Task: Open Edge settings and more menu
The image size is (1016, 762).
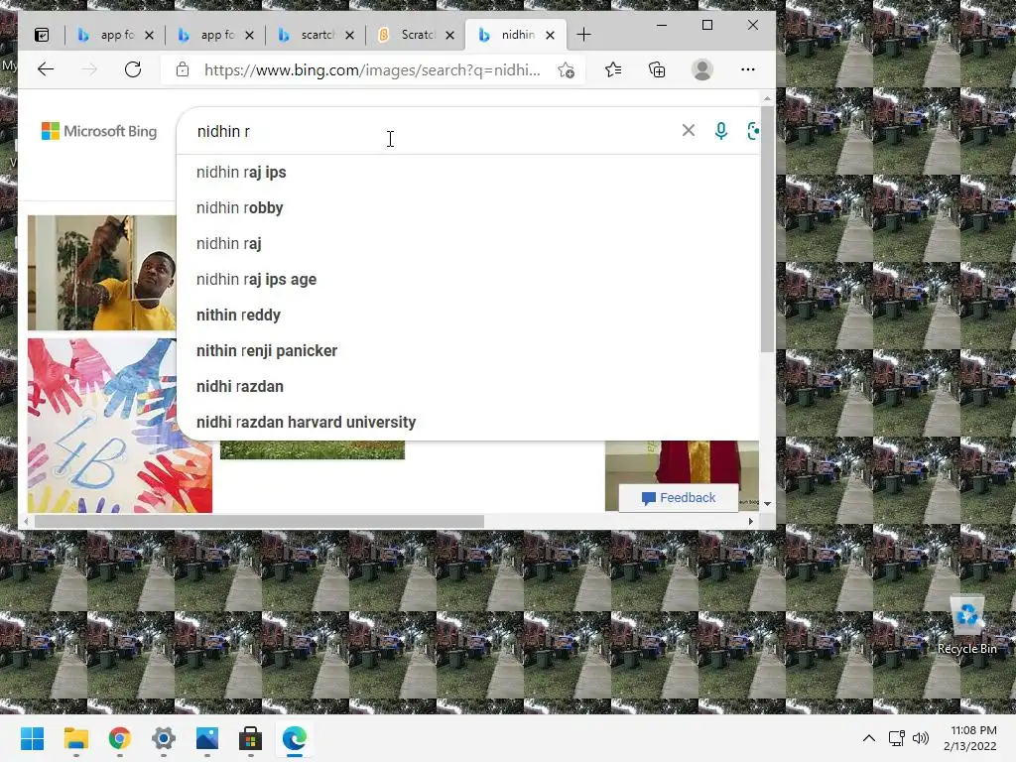Action: pos(748,69)
